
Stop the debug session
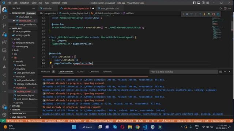[x=214, y=14]
